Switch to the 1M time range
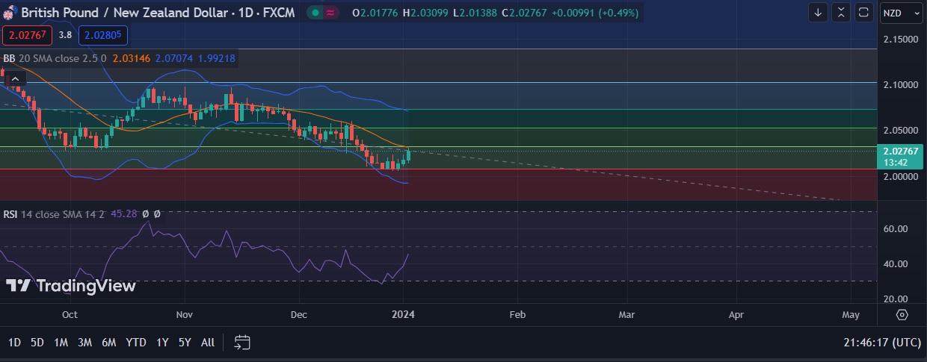Image resolution: width=927 pixels, height=362 pixels. pyautogui.click(x=61, y=343)
